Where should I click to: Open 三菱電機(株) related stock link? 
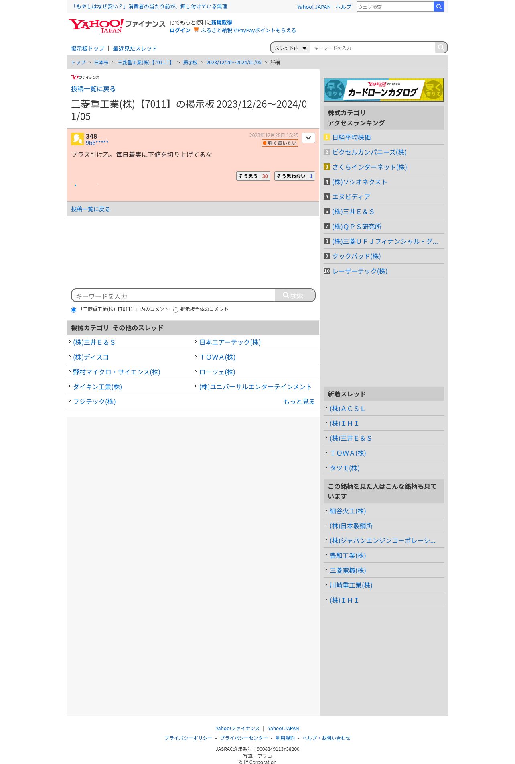(x=348, y=570)
